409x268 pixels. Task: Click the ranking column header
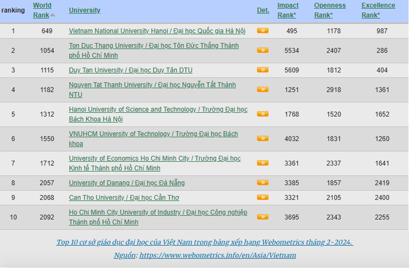coord(13,10)
